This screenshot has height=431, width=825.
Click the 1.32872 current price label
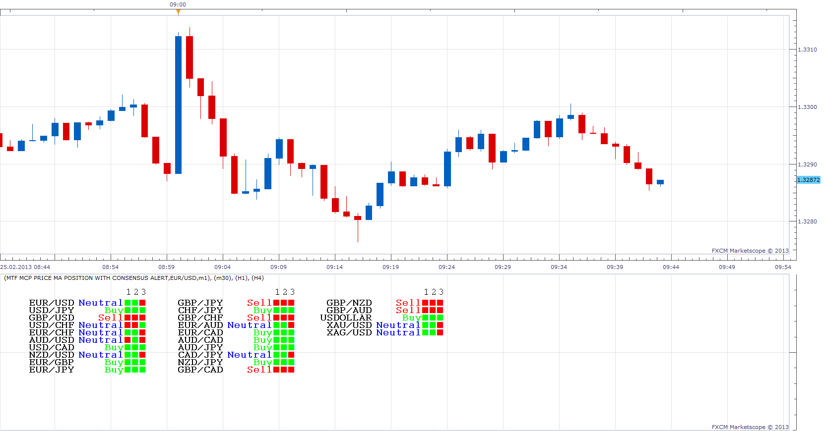coord(808,180)
